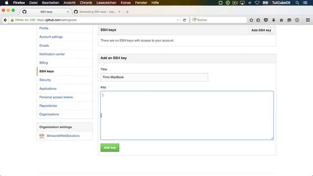Grab the Key text area corner handle
313x176 pixels.
click(x=272, y=138)
